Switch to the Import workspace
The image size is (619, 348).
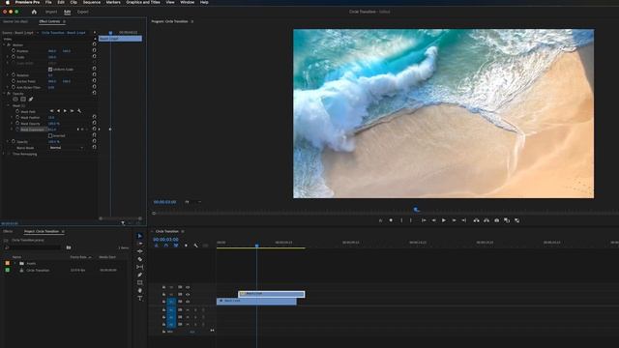pos(51,12)
